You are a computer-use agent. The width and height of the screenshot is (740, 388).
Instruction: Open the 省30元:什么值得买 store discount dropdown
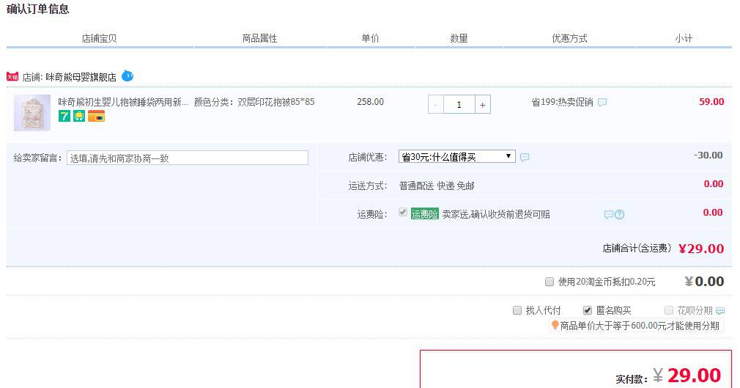(456, 156)
